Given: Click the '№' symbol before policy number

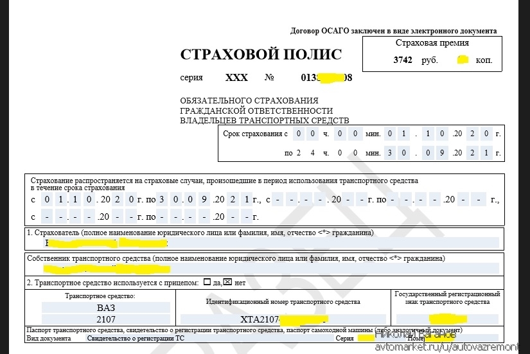Looking at the screenshot, I should point(269,78).
